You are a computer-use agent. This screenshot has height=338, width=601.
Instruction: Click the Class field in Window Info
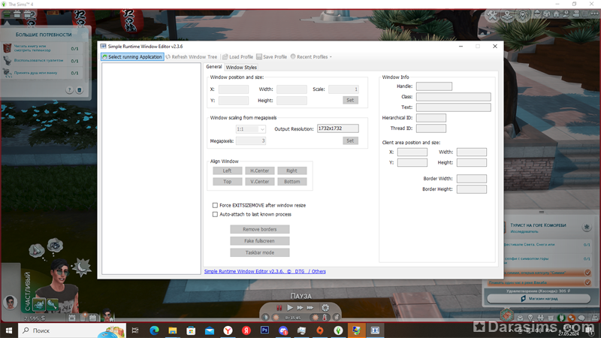pyautogui.click(x=454, y=97)
